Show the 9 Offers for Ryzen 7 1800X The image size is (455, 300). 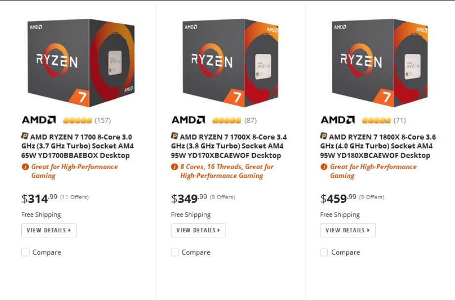coord(371,197)
